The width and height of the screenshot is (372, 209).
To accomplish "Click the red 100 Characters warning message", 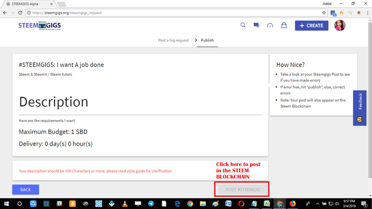I will point(95,171).
